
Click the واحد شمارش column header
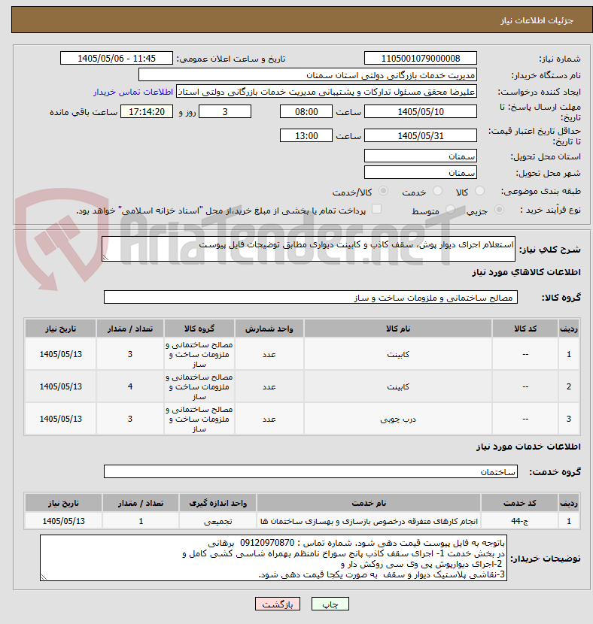click(269, 329)
